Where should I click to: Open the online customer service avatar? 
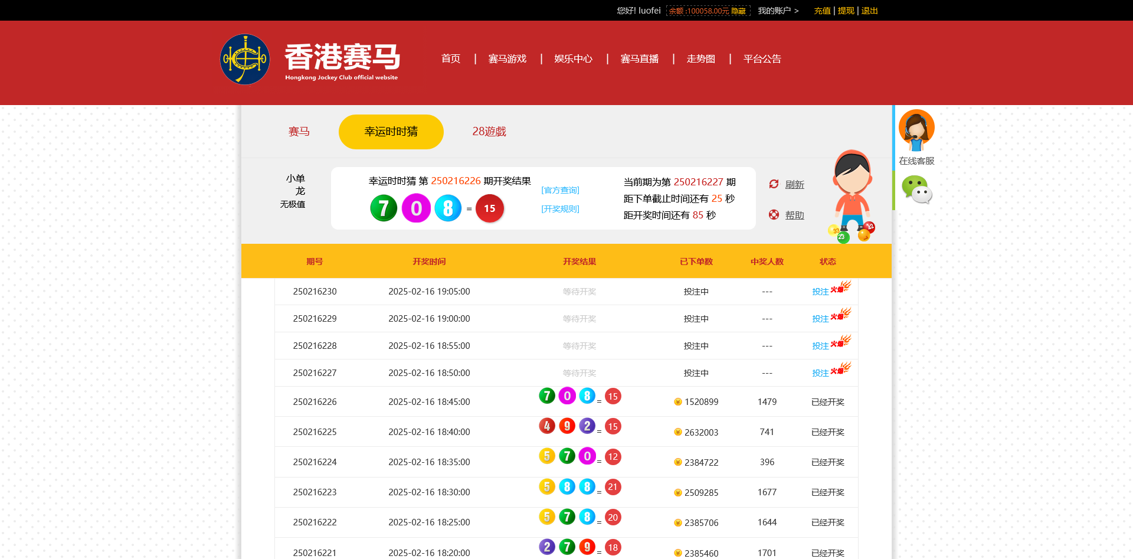tap(916, 130)
